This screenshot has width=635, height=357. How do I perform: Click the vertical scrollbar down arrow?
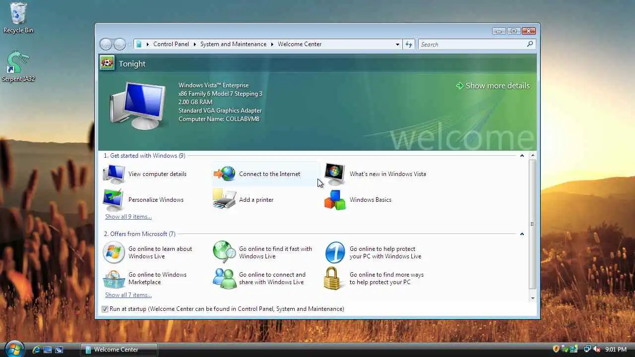[532, 298]
